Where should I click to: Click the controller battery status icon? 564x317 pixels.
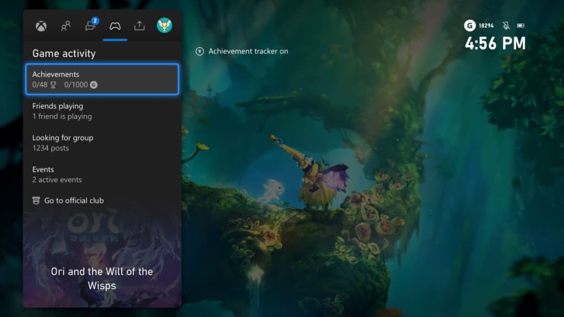coord(520,25)
